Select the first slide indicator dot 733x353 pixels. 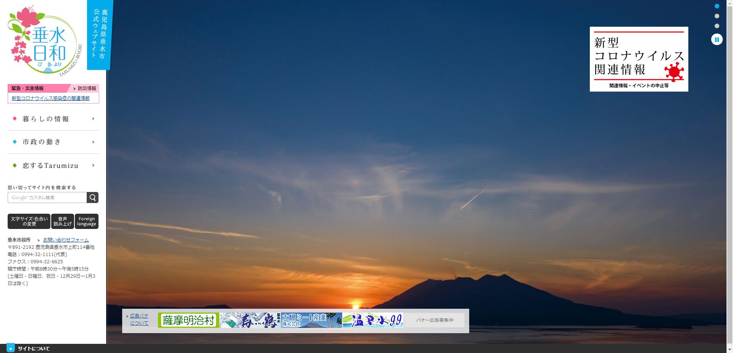click(717, 6)
